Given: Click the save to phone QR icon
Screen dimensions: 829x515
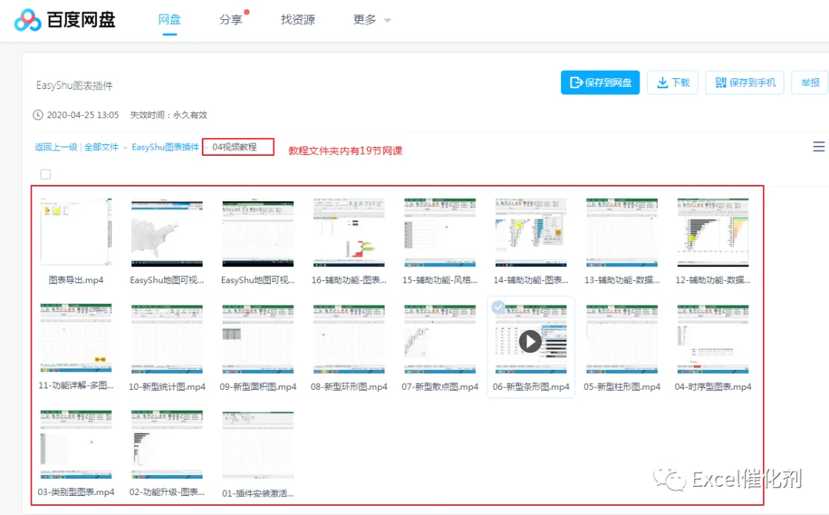Looking at the screenshot, I should point(720,83).
